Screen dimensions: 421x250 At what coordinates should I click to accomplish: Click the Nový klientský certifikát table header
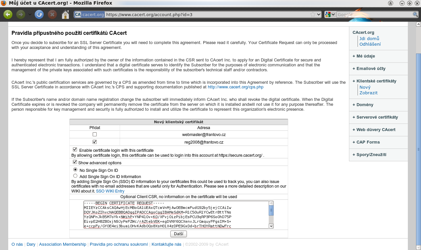(179, 122)
